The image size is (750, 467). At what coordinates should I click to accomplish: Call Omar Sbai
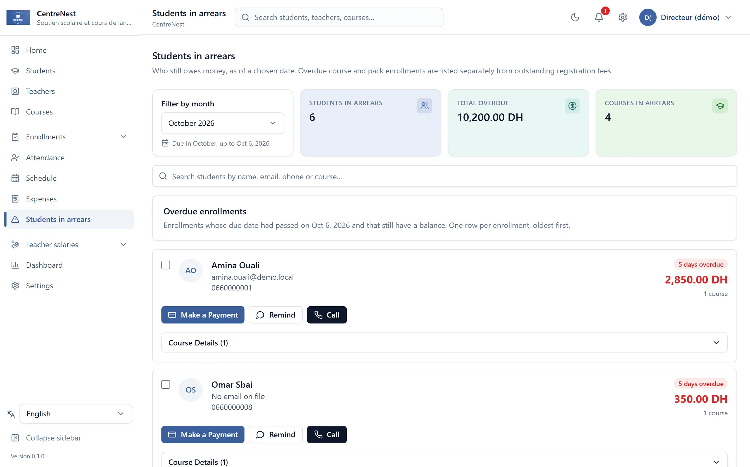[327, 434]
